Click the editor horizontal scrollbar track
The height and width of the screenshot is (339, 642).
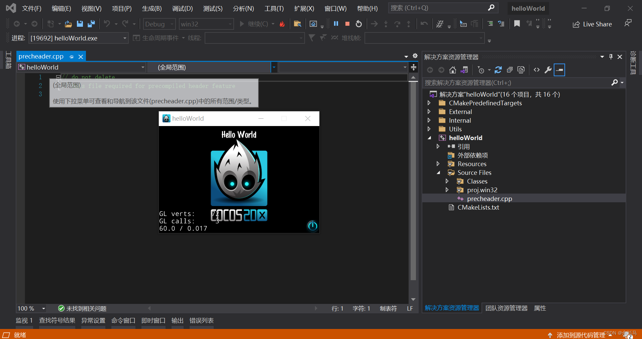(232, 308)
